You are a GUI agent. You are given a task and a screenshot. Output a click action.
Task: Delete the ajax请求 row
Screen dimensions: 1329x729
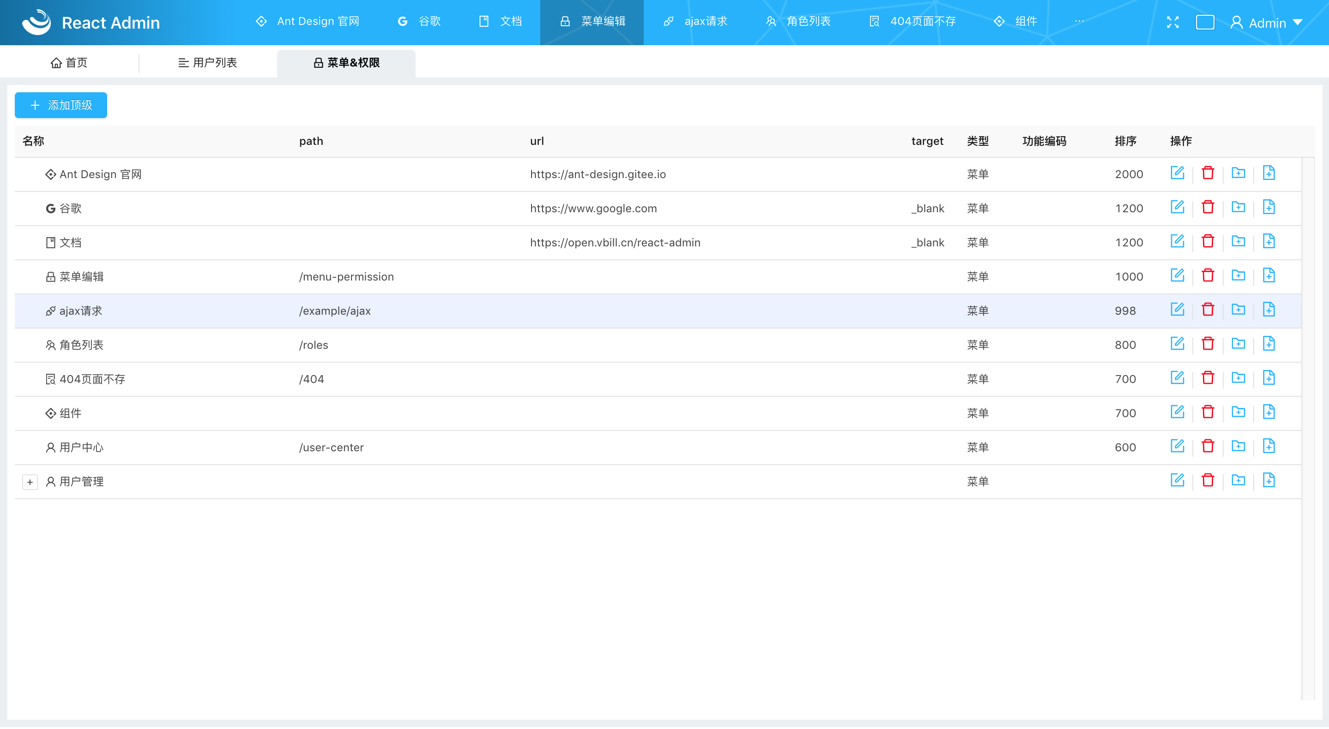pyautogui.click(x=1207, y=309)
